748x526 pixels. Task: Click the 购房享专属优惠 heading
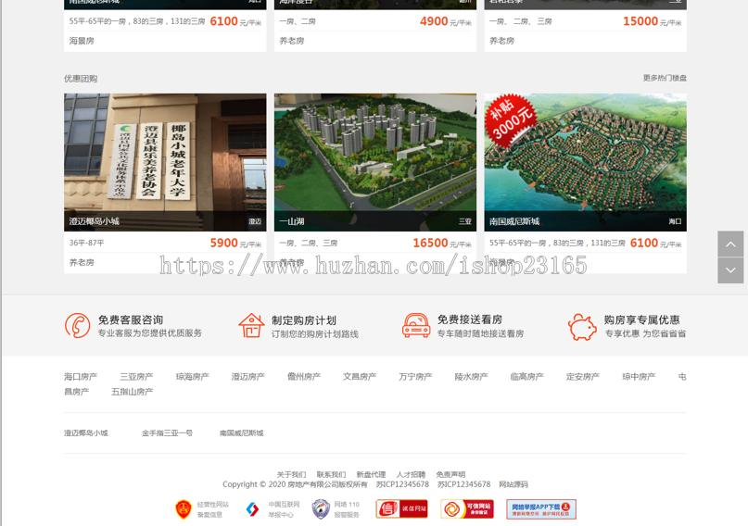click(641, 319)
